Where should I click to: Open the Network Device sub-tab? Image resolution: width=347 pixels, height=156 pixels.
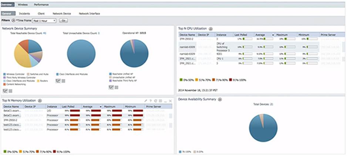point(62,13)
